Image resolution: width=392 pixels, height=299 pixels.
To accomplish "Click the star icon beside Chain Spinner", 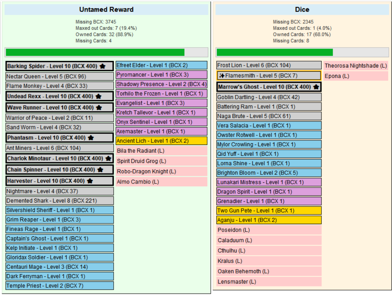I will (x=100, y=169).
